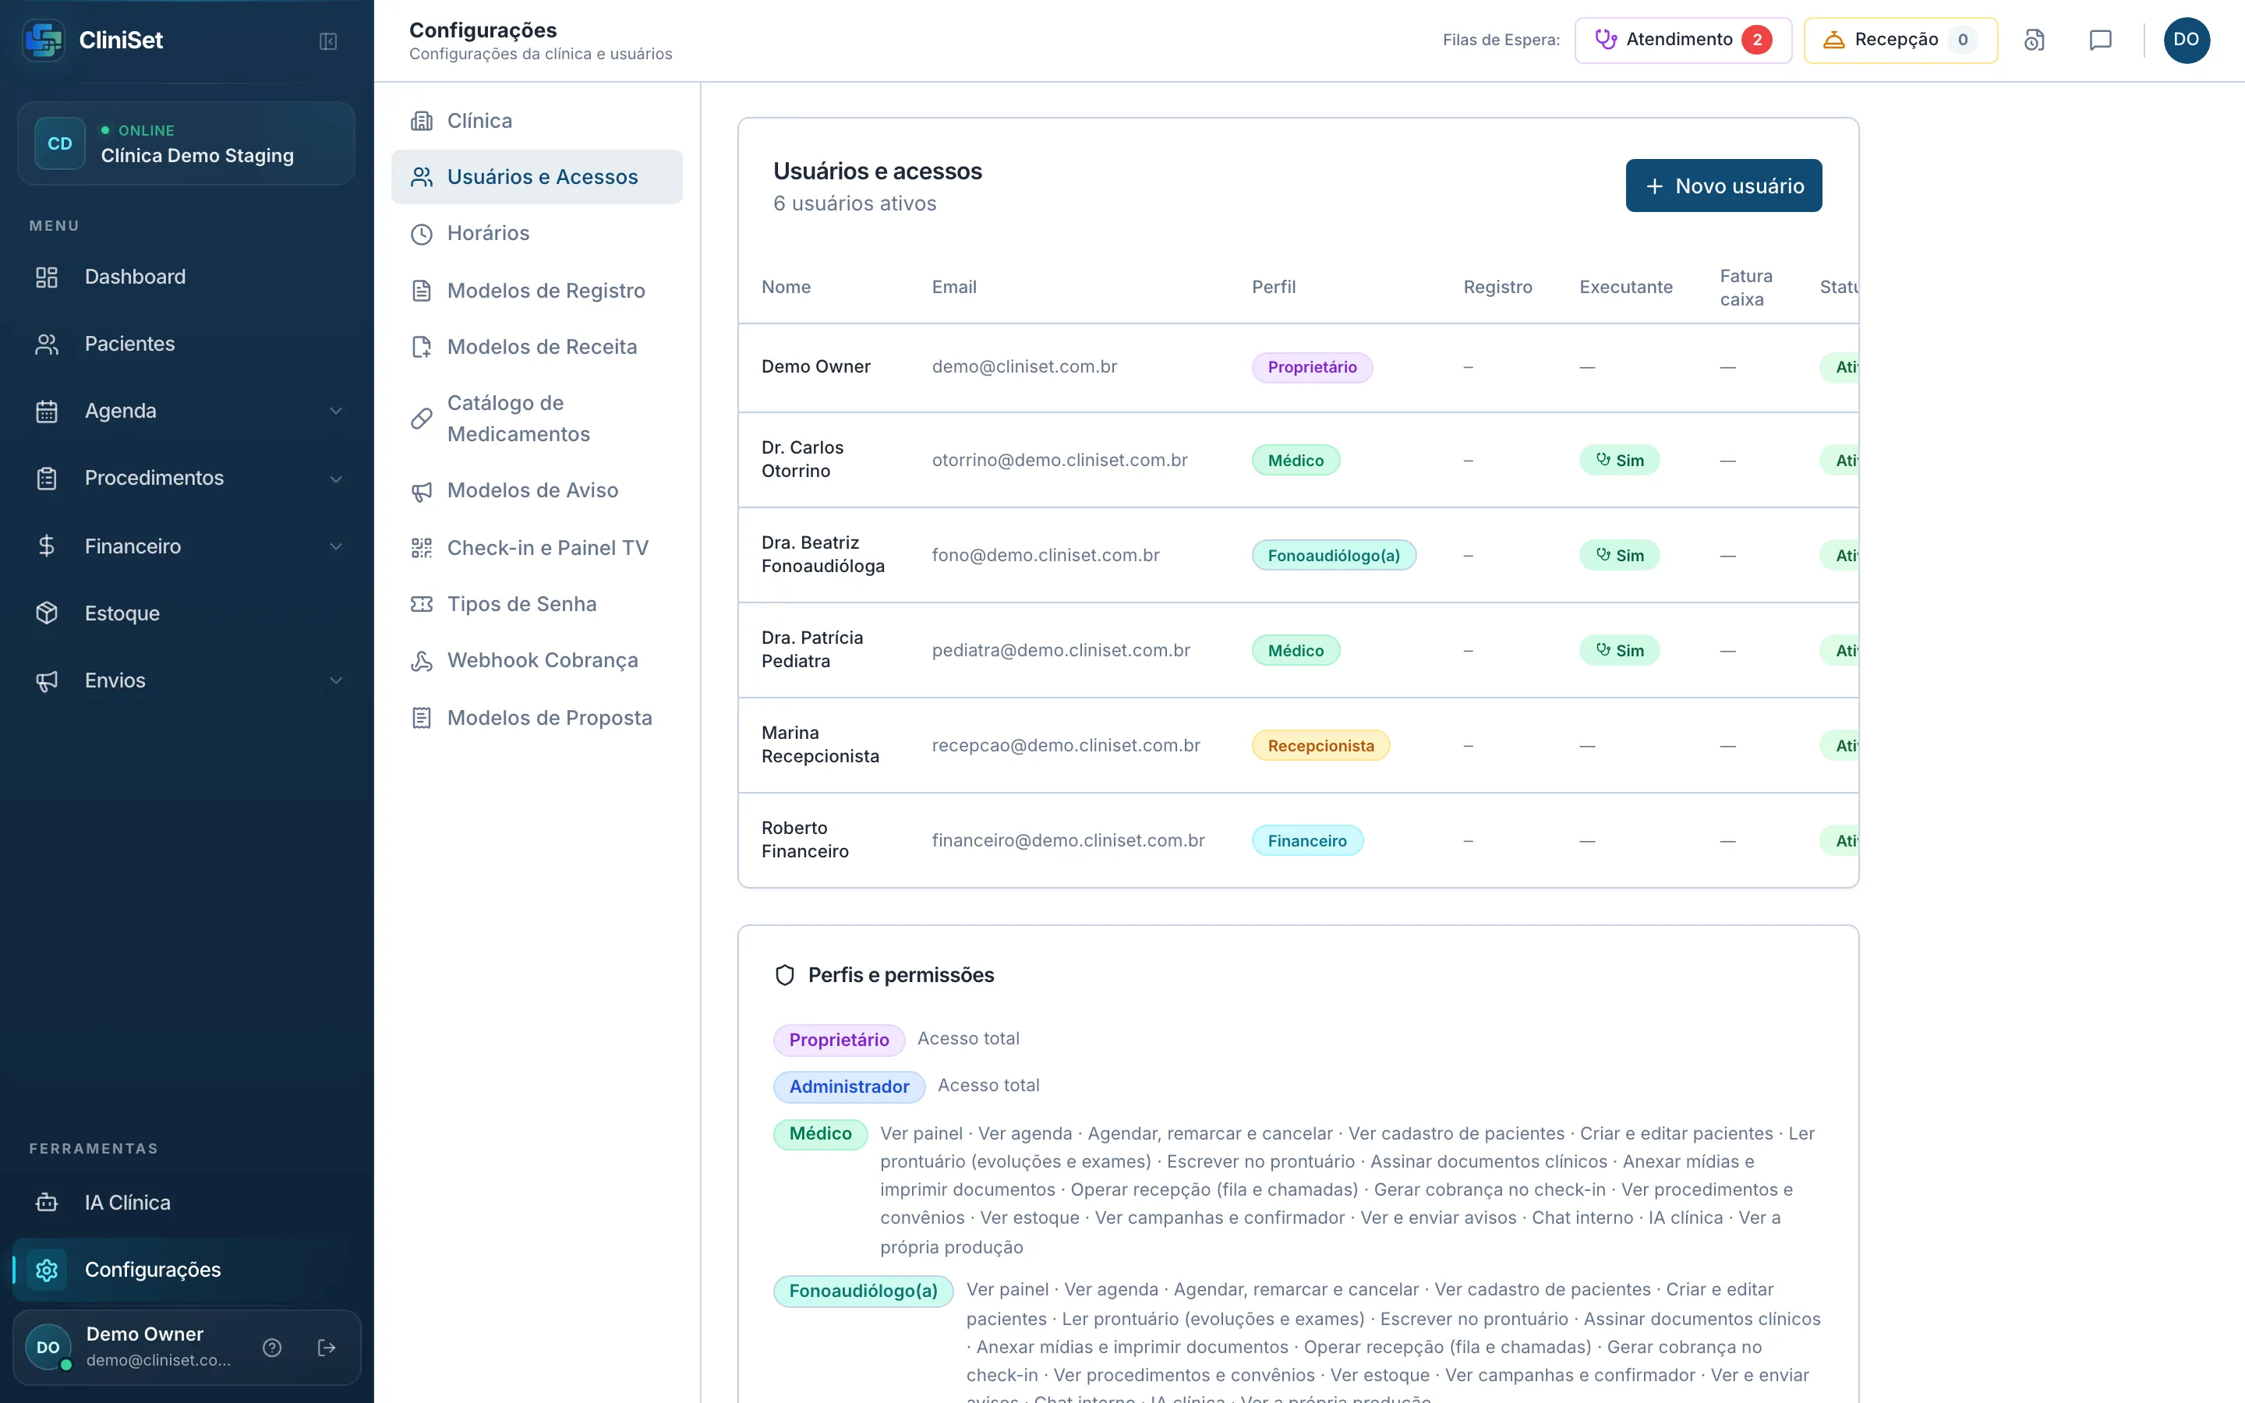This screenshot has width=2245, height=1403.
Task: Open Catálogo de Medicamentos settings
Action: (x=536, y=419)
